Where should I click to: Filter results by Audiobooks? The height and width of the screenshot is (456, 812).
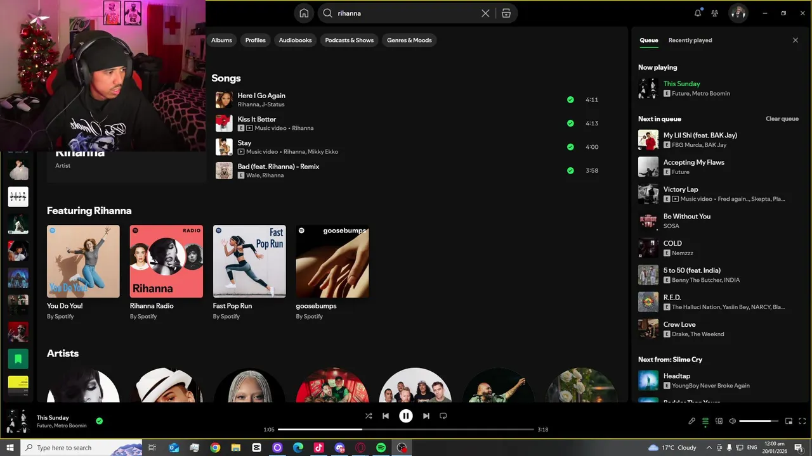[x=296, y=40]
